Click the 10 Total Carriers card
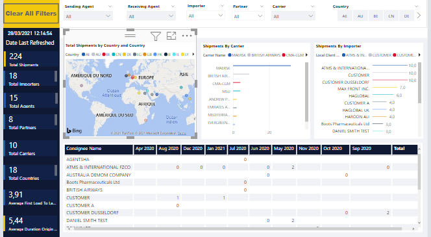This screenshot has height=237, width=431. [x=31, y=149]
